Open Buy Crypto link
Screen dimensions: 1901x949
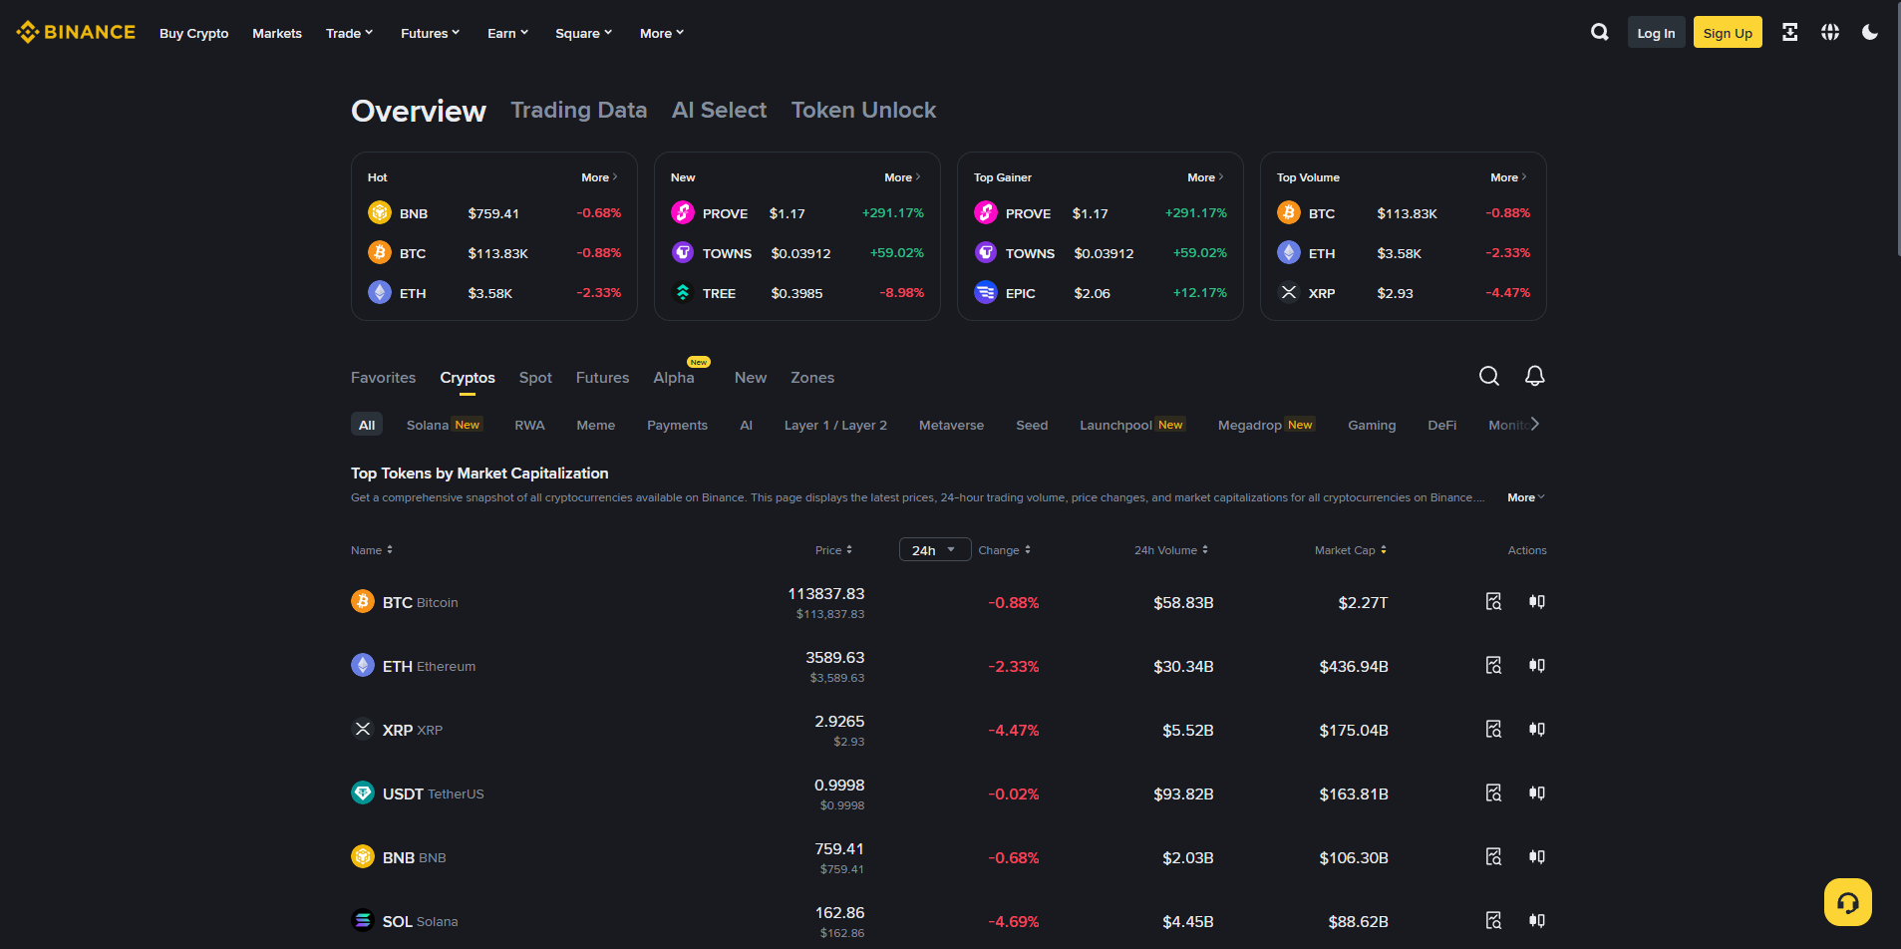point(194,33)
